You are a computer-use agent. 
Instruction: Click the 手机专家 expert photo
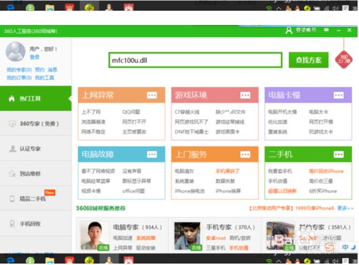click(x=187, y=236)
